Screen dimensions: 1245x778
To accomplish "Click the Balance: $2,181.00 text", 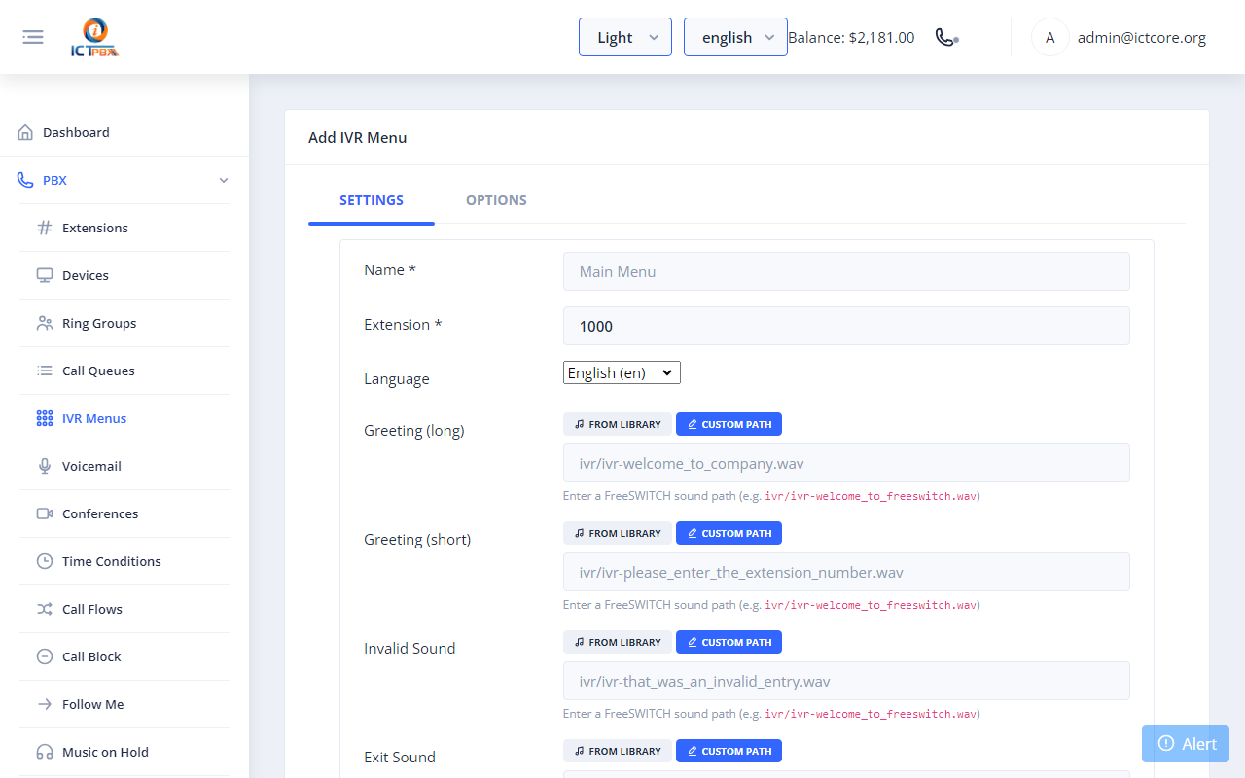I will [851, 38].
